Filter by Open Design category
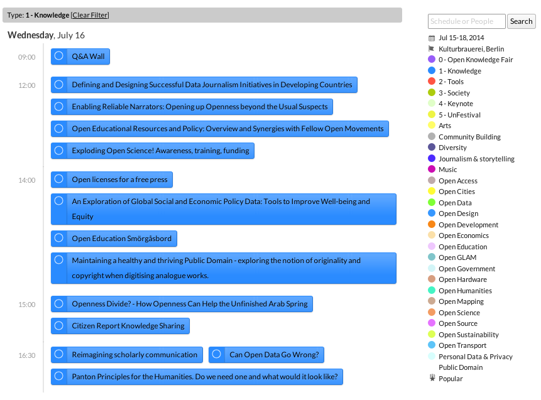 (x=458, y=214)
